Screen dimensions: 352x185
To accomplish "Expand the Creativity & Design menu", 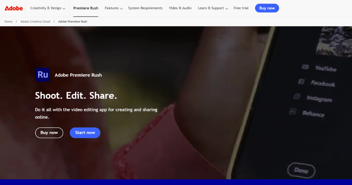I will [48, 8].
